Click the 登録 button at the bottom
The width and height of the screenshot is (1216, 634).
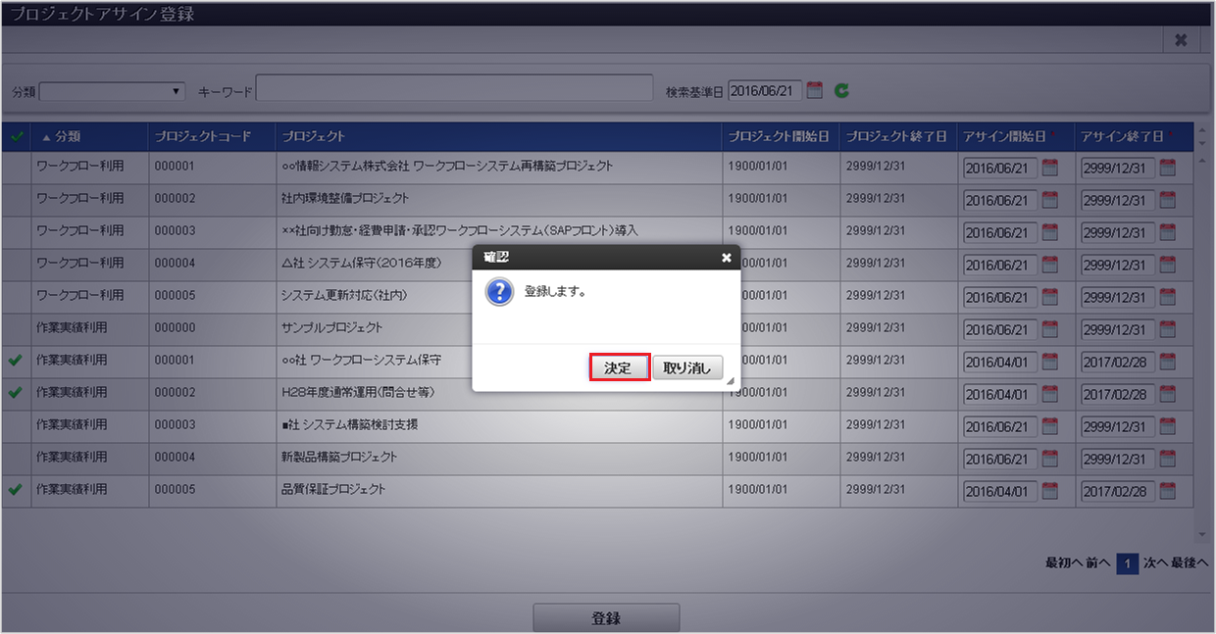point(606,618)
